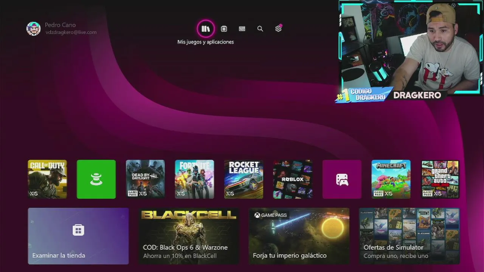The height and width of the screenshot is (272, 484).
Task: Launch the Fortnite tile
Action: tap(195, 179)
